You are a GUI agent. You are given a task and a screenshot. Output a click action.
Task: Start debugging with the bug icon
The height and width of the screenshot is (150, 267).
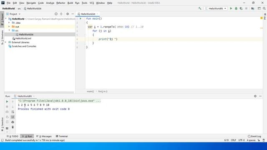point(236,8)
